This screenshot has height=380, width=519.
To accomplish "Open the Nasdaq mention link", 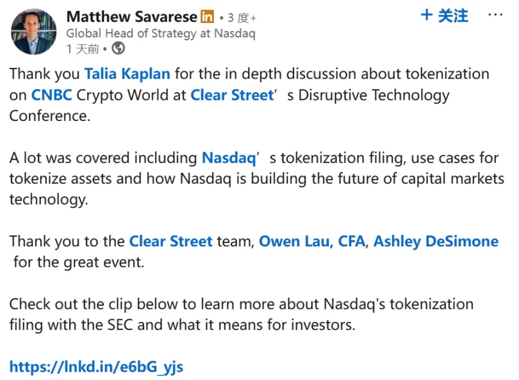I will pyautogui.click(x=228, y=157).
